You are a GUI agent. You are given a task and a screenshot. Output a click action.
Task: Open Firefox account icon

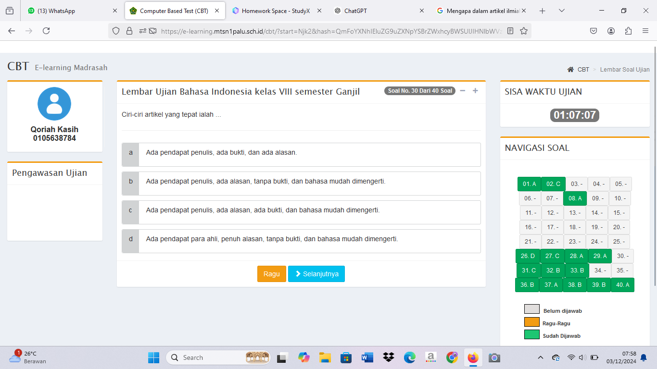coord(611,31)
